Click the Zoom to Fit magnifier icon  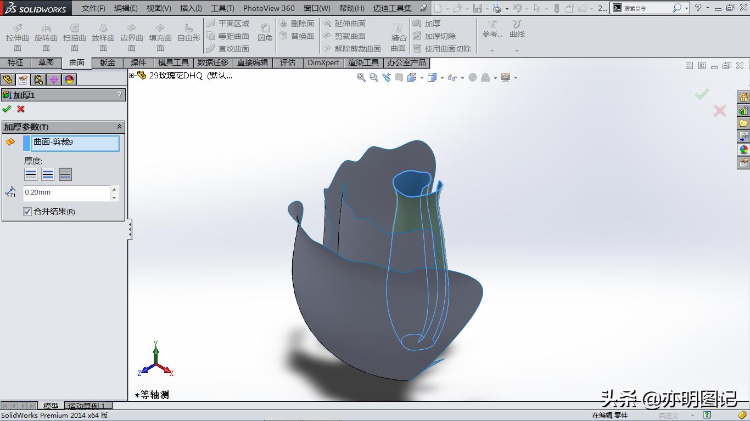361,77
